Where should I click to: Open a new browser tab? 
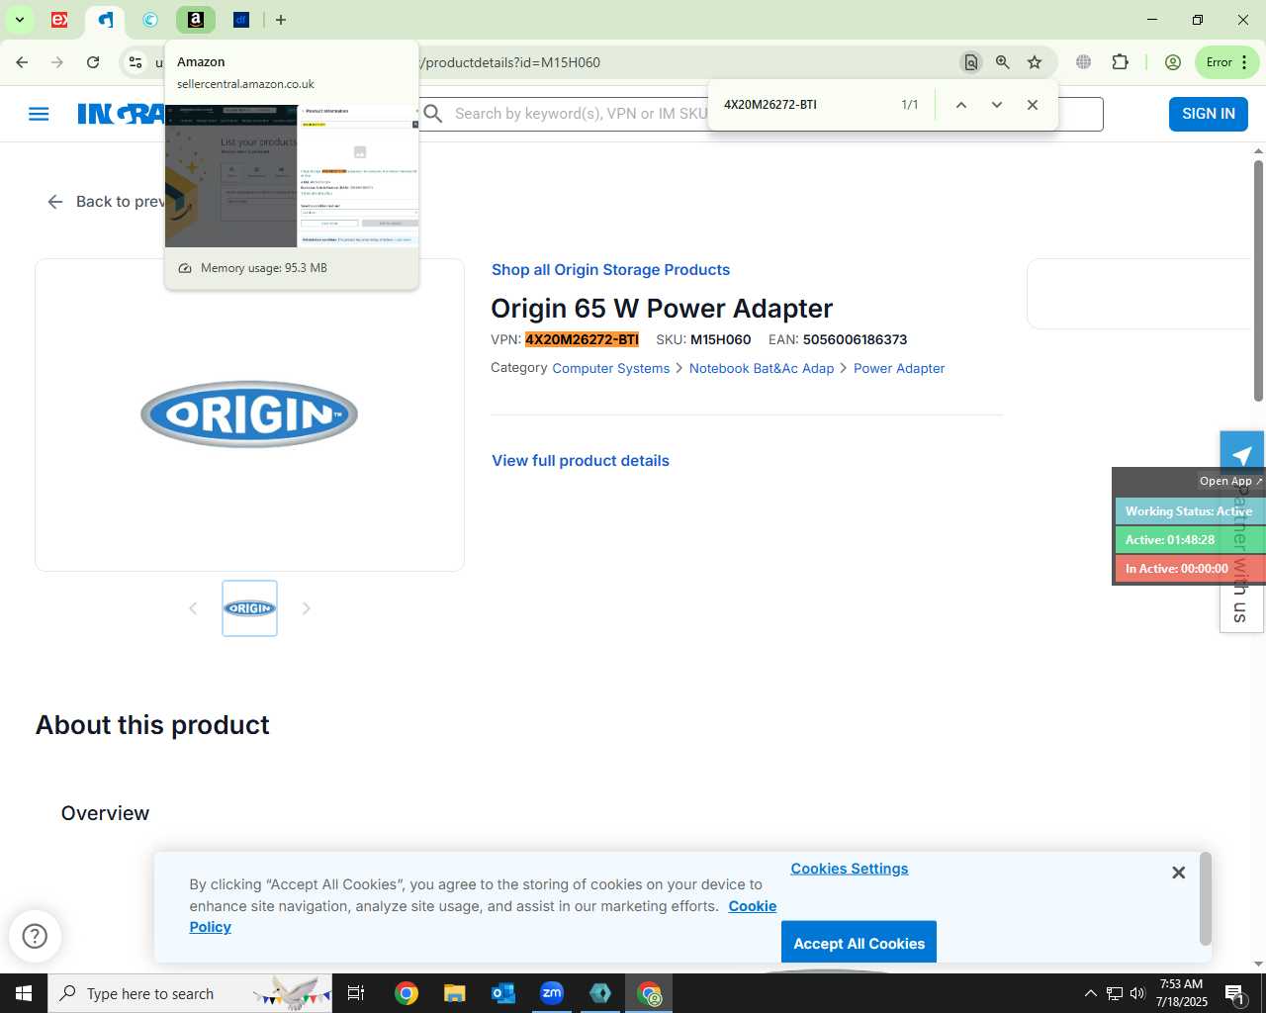(x=281, y=20)
